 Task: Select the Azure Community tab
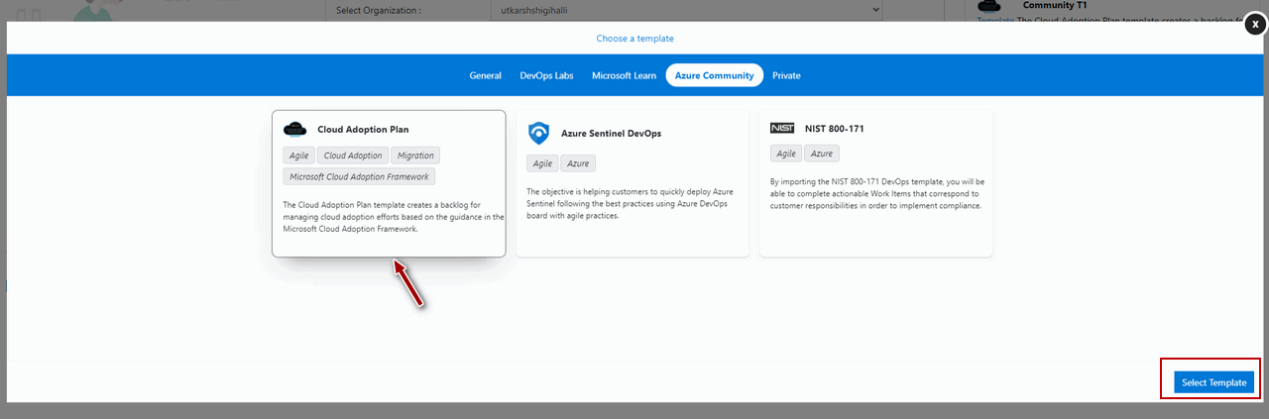coord(714,75)
